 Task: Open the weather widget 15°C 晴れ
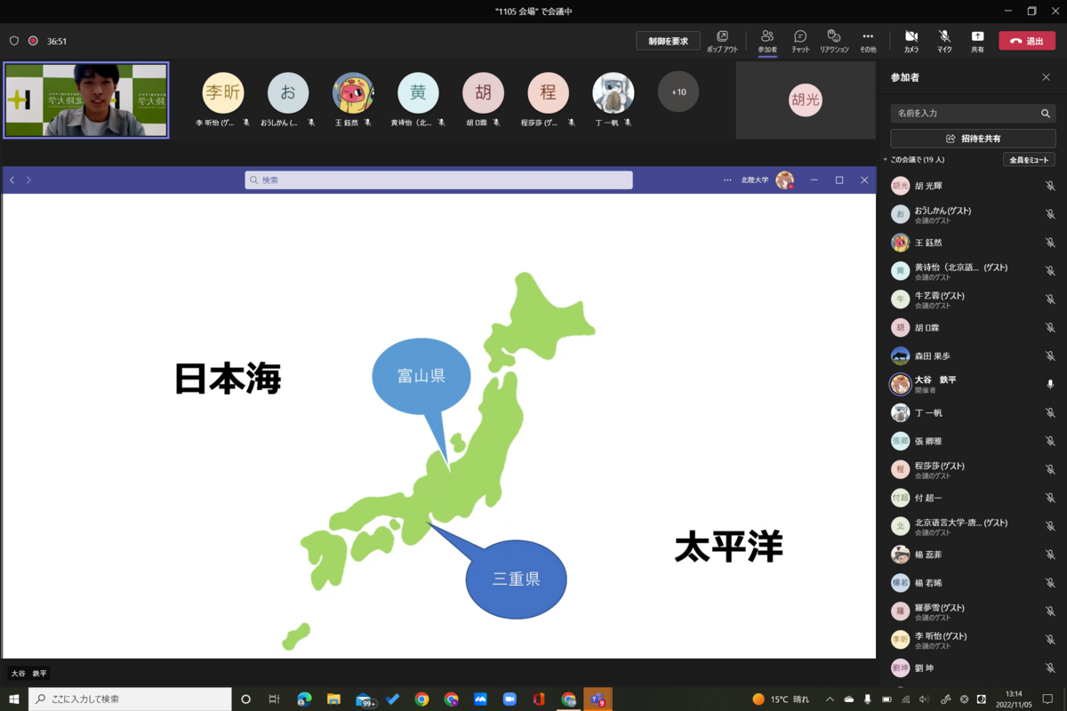780,699
